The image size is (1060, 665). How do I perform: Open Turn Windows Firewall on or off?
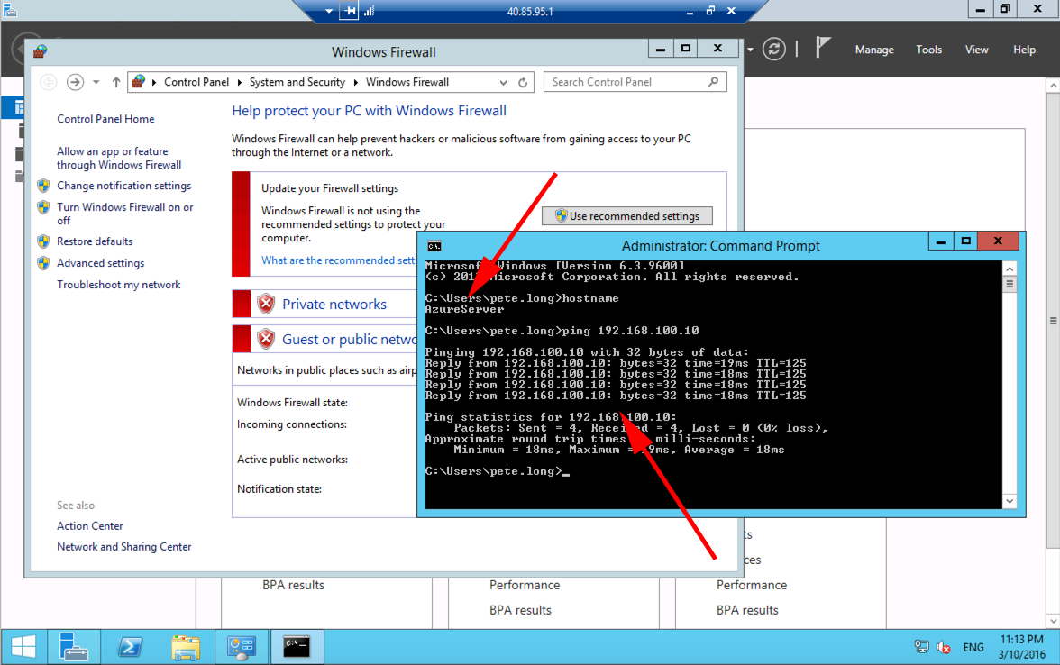pyautogui.click(x=125, y=214)
